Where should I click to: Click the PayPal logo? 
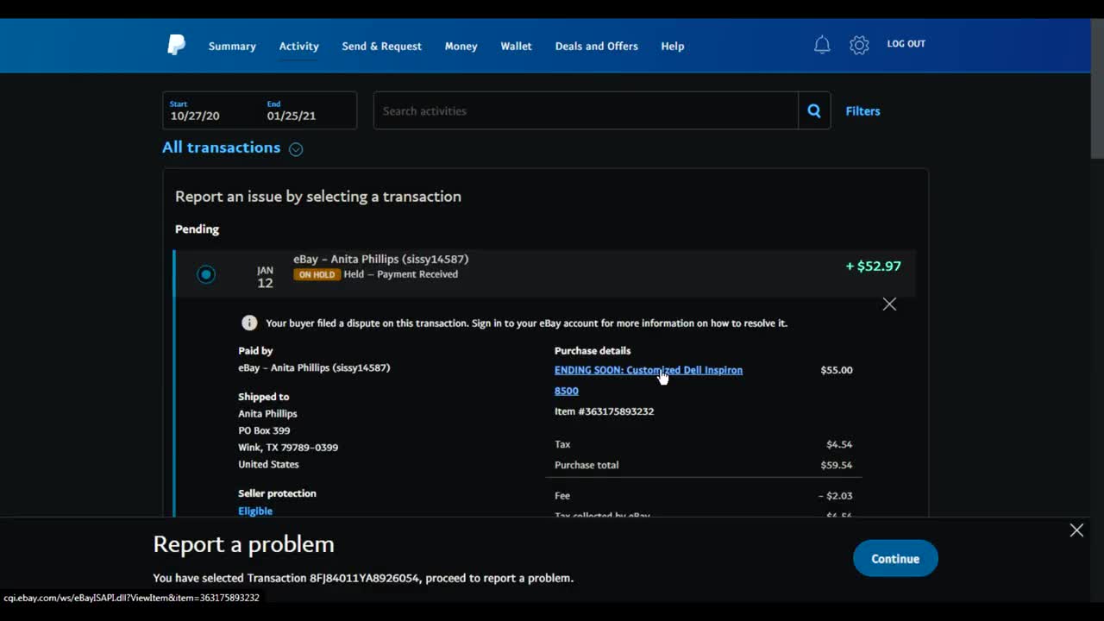pyautogui.click(x=176, y=45)
